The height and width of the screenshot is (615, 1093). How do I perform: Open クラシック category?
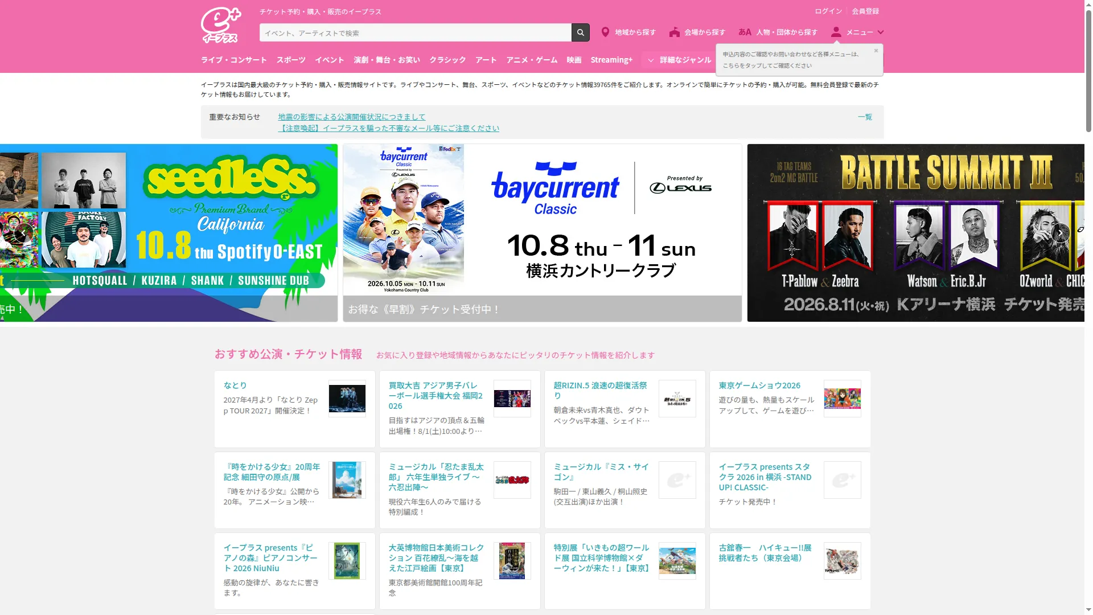click(x=447, y=60)
